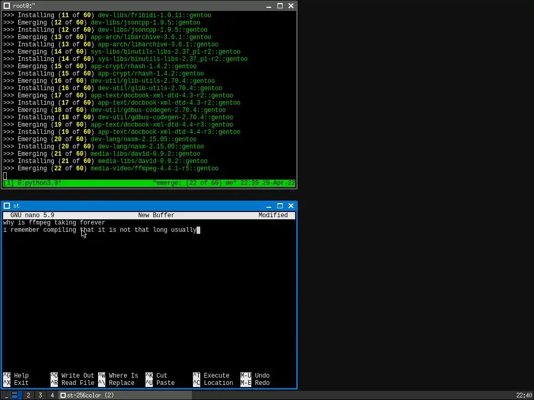The width and height of the screenshot is (534, 400).
Task: Click nano's M-E Redo shortcut
Action: (x=255, y=383)
